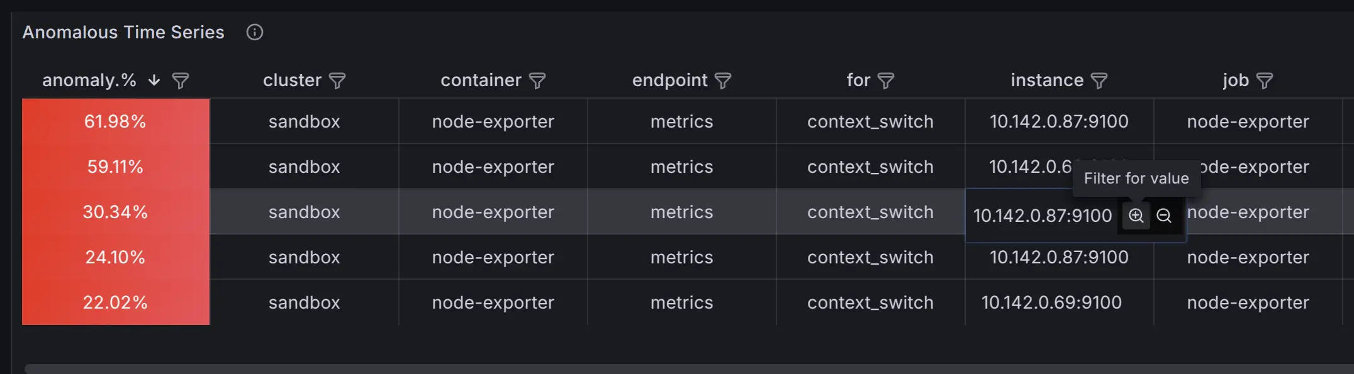This screenshot has width=1354, height=374.
Task: Sort by the endpoint column header
Action: tap(669, 80)
